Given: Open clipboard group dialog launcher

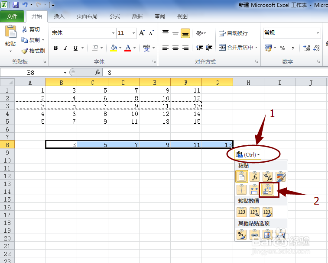Looking at the screenshot, I should 45,61.
